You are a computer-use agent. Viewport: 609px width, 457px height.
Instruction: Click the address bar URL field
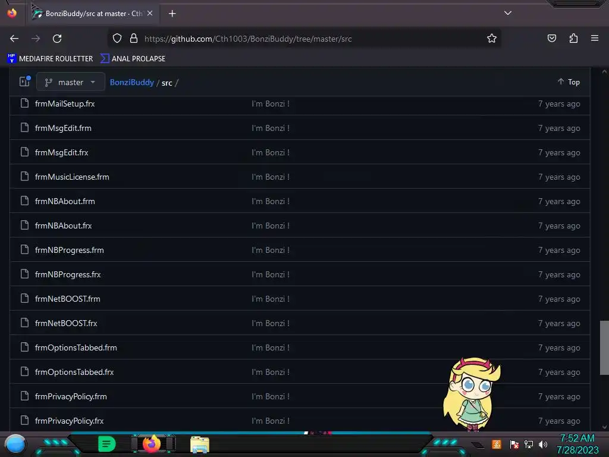303,39
